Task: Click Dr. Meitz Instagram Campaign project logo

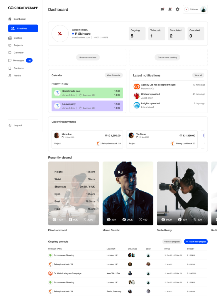Action: click(x=50, y=273)
